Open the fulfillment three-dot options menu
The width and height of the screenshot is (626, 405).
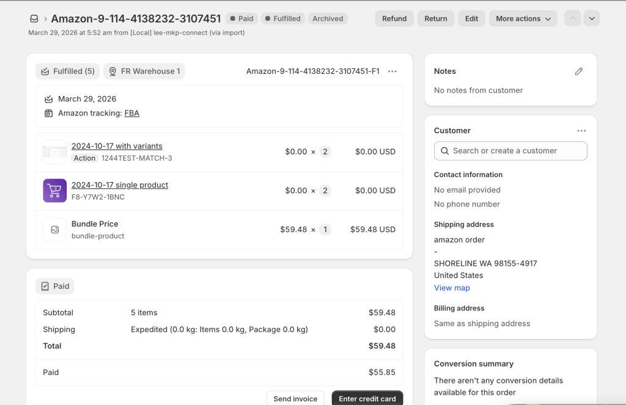coord(392,71)
